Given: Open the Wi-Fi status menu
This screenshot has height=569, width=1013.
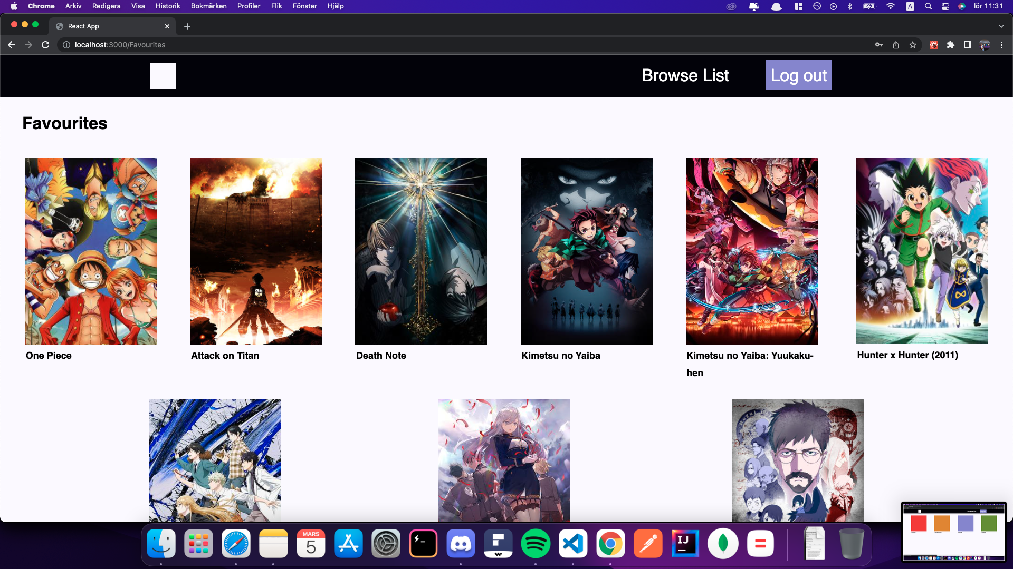Looking at the screenshot, I should [891, 6].
